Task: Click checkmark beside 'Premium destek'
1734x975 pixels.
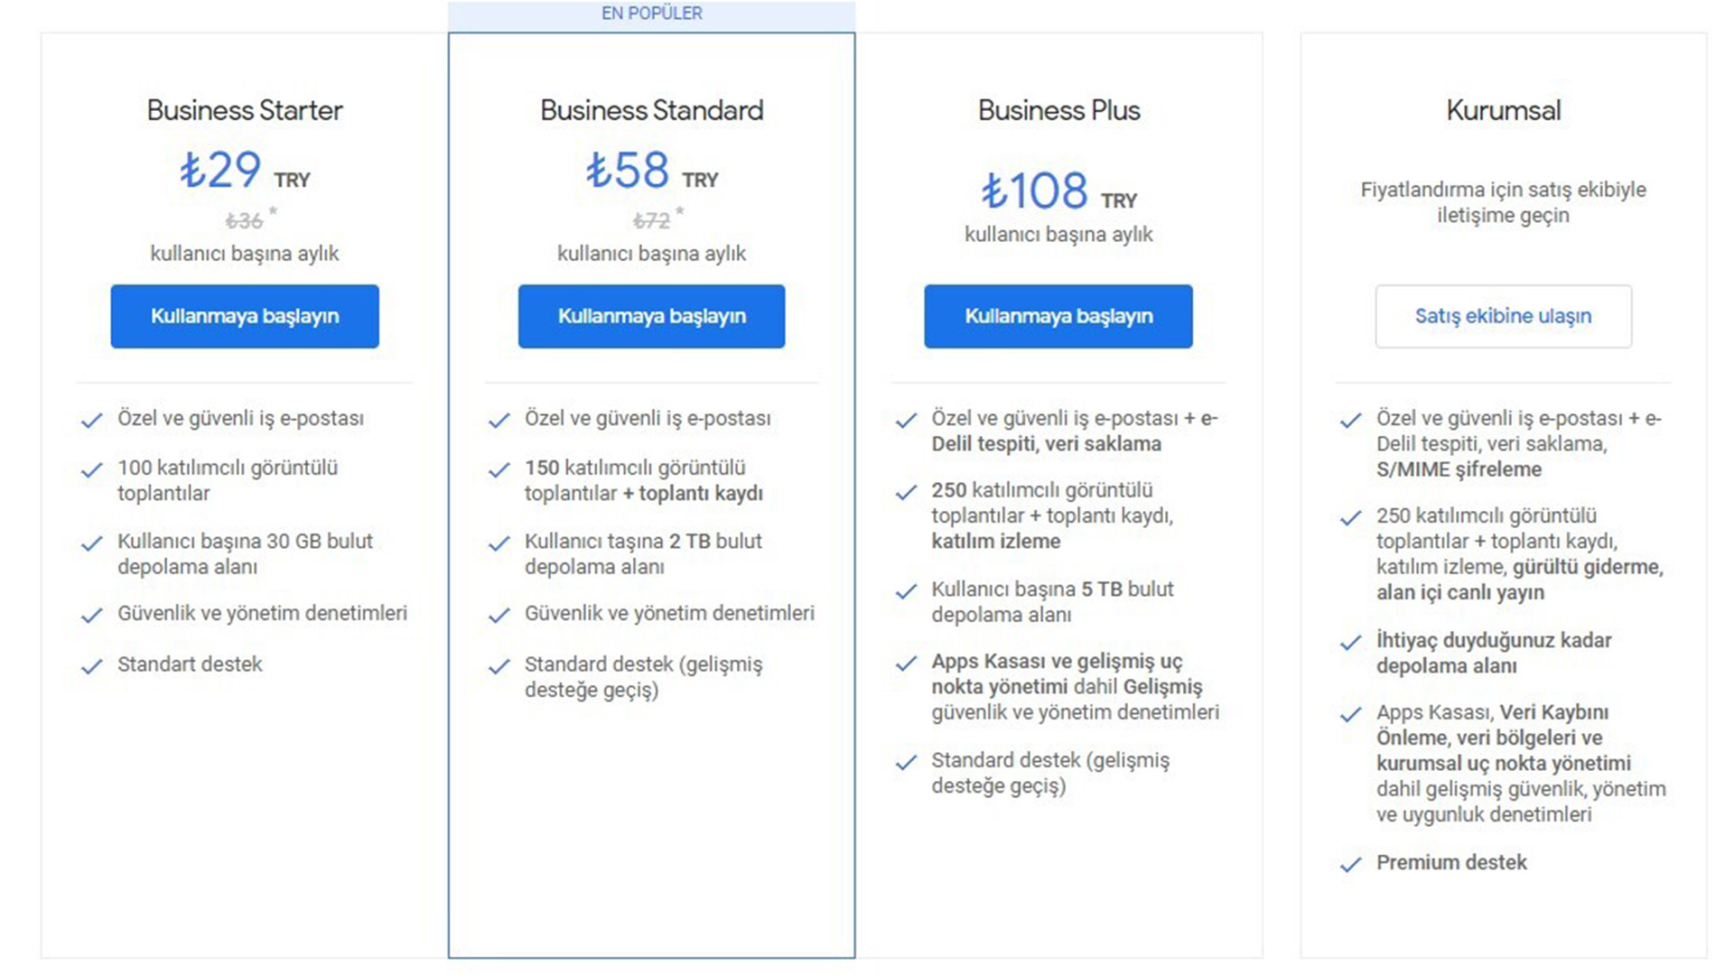Action: [1350, 865]
